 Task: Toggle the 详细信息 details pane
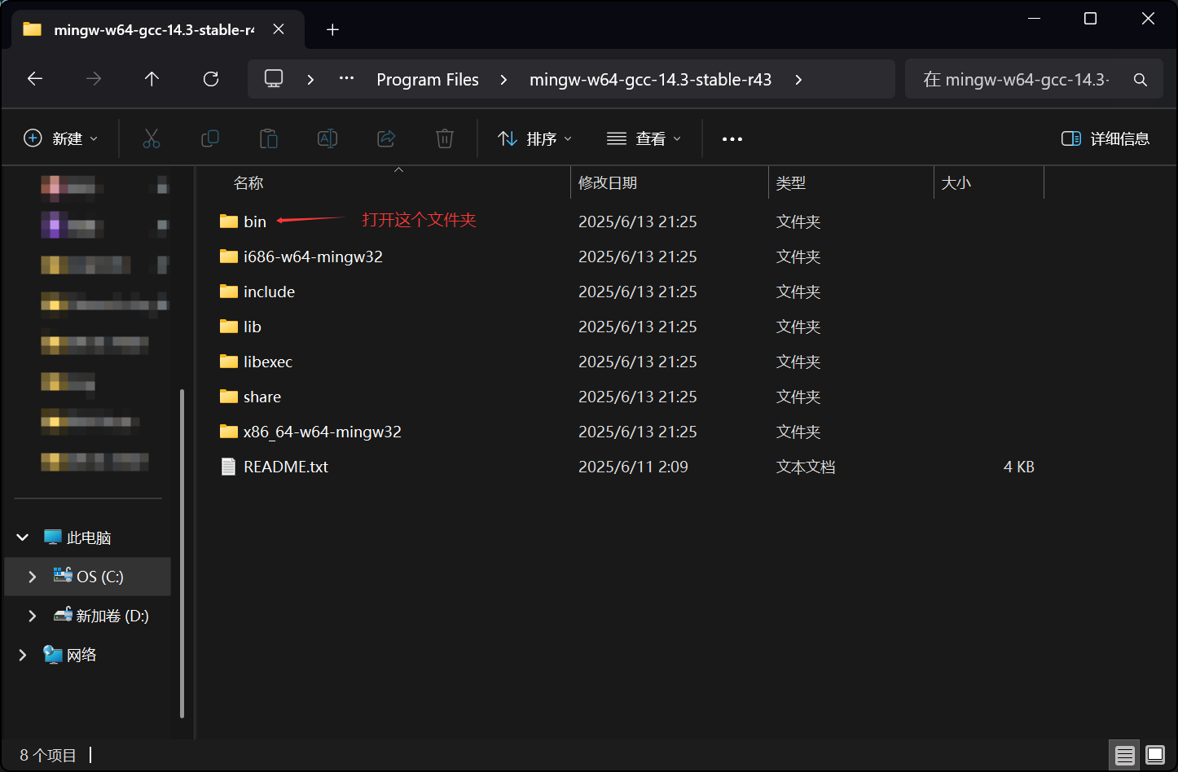click(x=1105, y=138)
